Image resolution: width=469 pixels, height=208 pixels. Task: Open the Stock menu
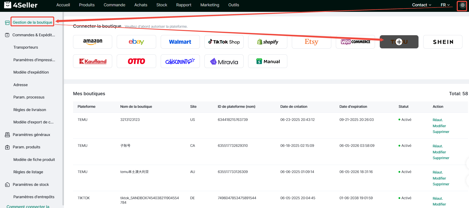pyautogui.click(x=162, y=5)
